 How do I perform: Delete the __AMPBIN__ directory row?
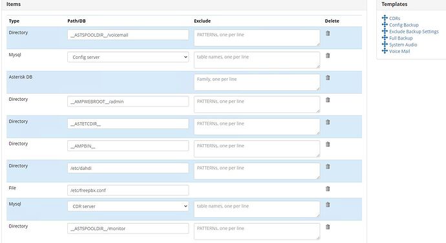pyautogui.click(x=328, y=144)
